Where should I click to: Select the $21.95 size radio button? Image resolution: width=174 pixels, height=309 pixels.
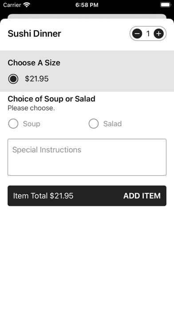13,79
